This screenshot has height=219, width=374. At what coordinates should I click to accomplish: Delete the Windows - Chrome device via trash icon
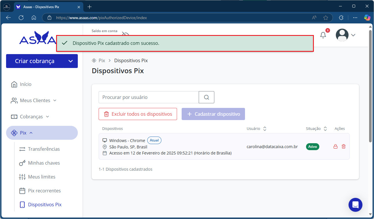pos(344,146)
